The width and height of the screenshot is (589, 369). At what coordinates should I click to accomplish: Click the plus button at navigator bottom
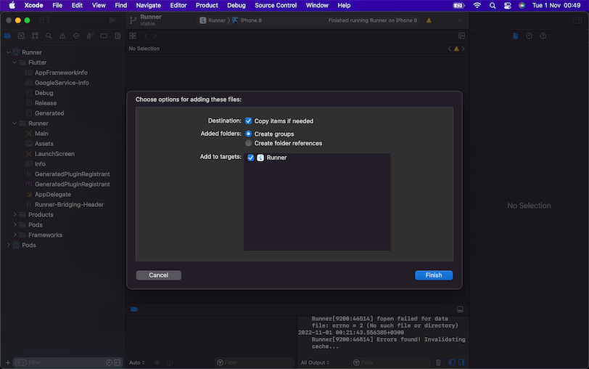click(7, 362)
